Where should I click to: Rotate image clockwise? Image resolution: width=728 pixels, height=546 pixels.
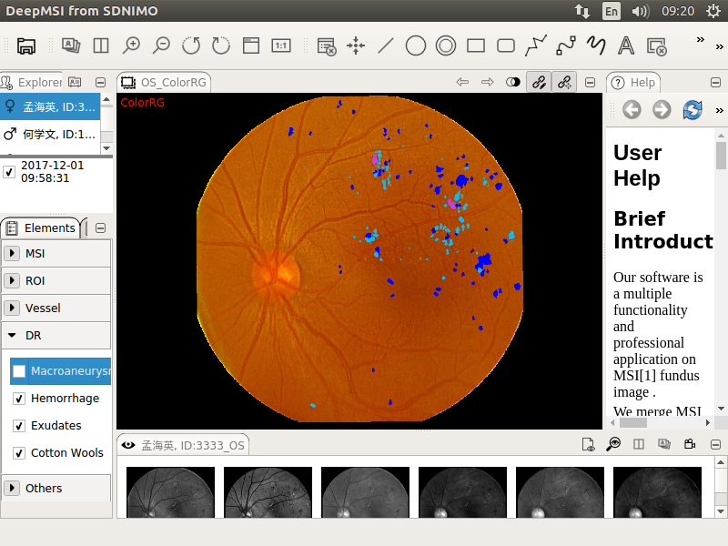tap(221, 45)
